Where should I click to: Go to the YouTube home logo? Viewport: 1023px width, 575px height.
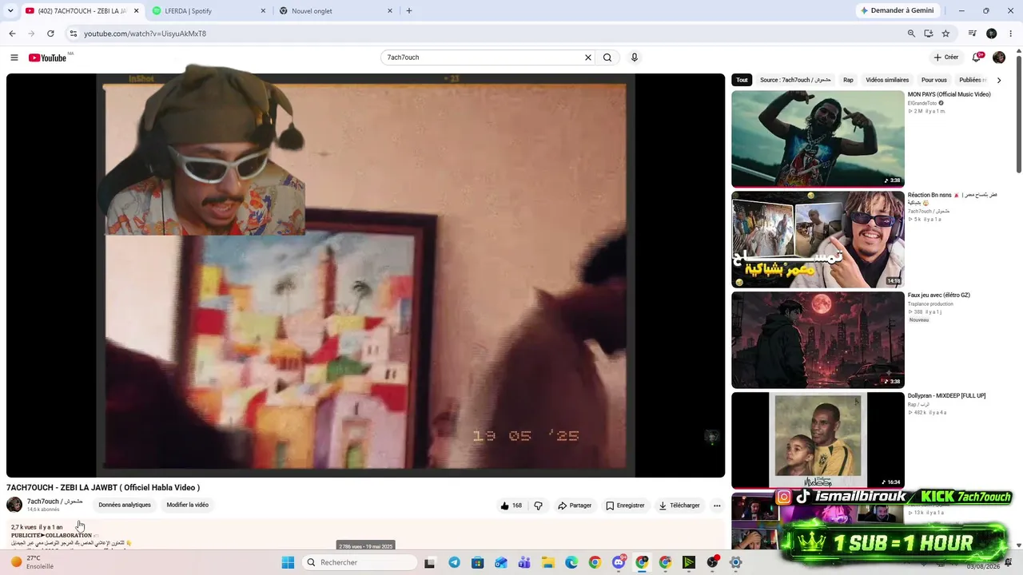pyautogui.click(x=47, y=57)
